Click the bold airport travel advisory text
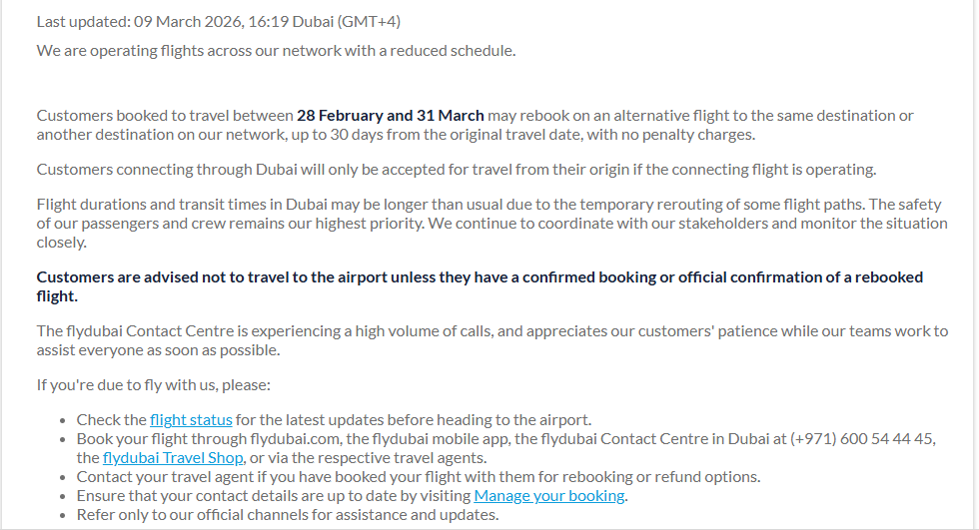 click(480, 285)
